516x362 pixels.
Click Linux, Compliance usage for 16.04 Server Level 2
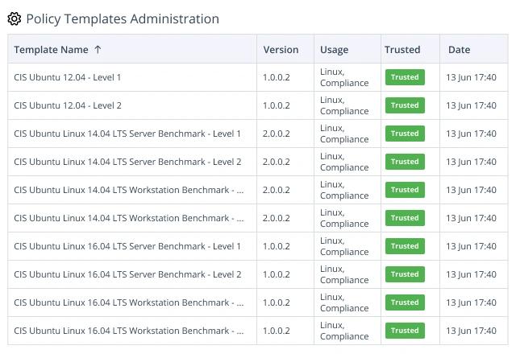(x=344, y=274)
